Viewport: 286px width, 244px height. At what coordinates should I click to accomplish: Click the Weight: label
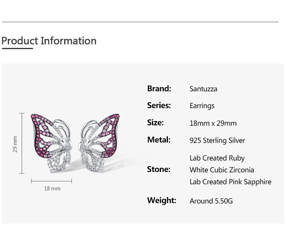(161, 201)
